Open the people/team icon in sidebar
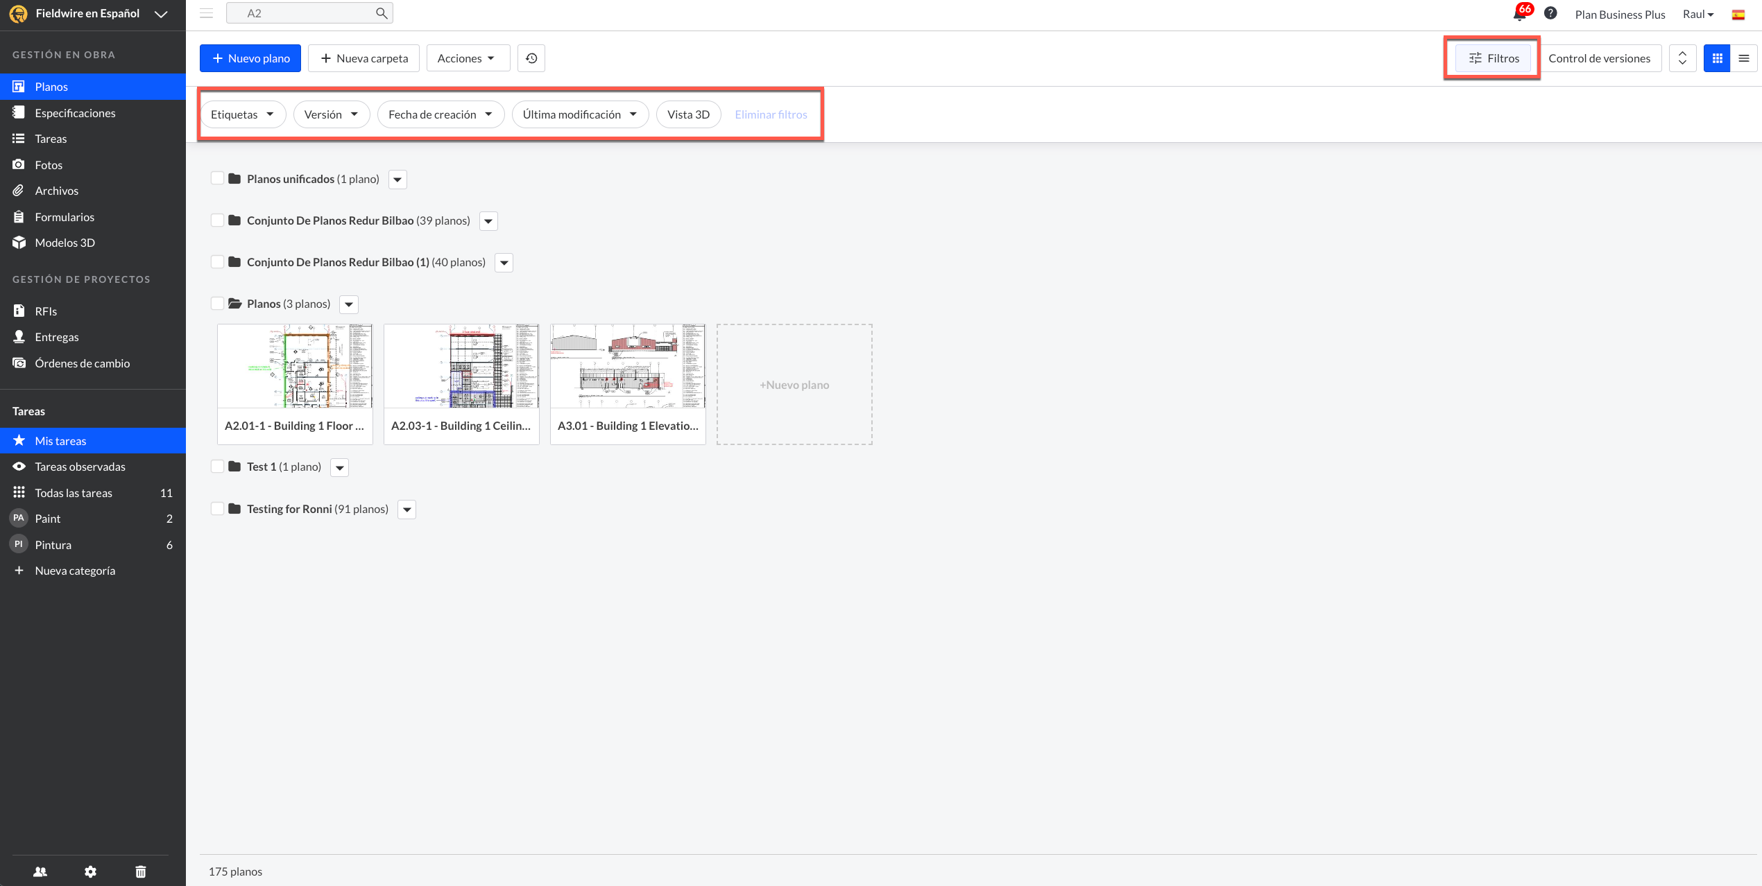This screenshot has width=1762, height=886. tap(40, 871)
